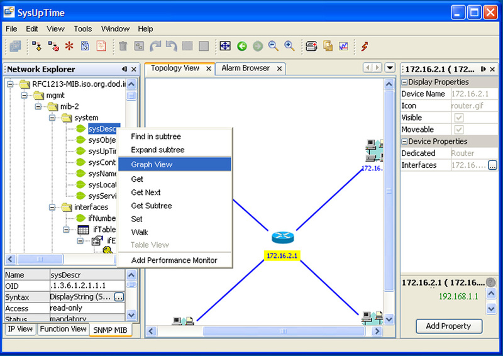The image size is (503, 356).
Task: Click the 172.16.2.1 node label
Action: (x=282, y=256)
